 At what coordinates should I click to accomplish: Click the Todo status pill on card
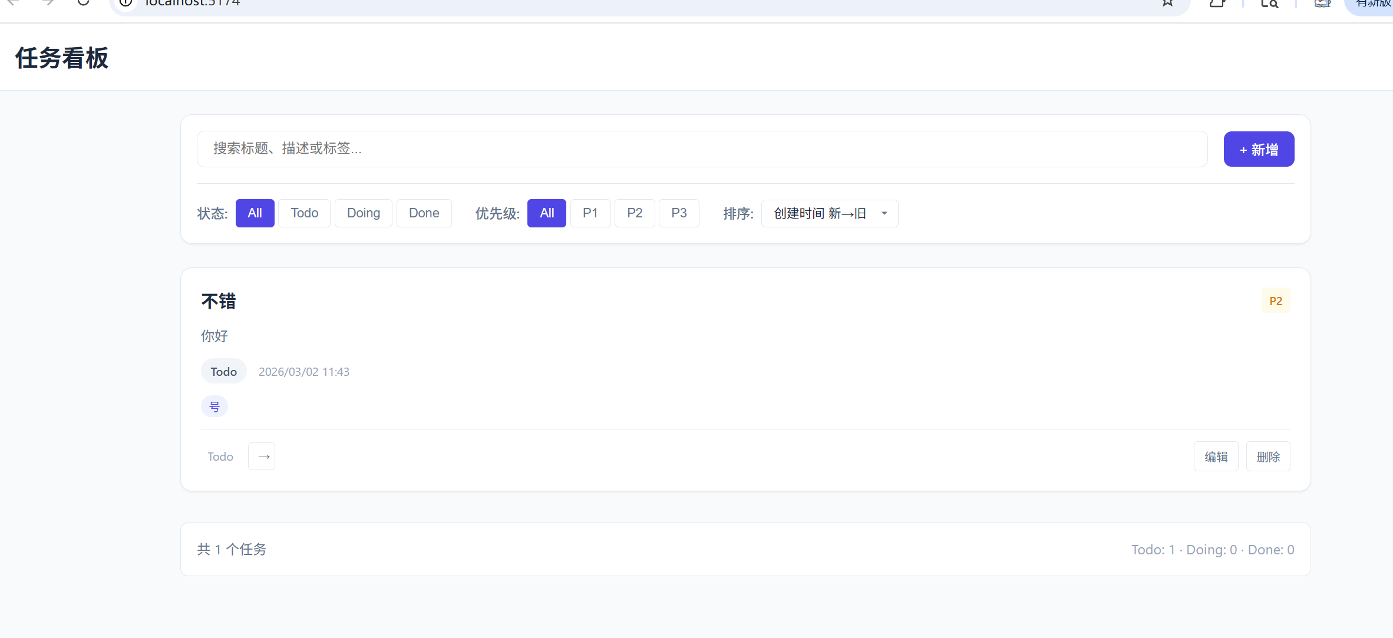pos(223,372)
